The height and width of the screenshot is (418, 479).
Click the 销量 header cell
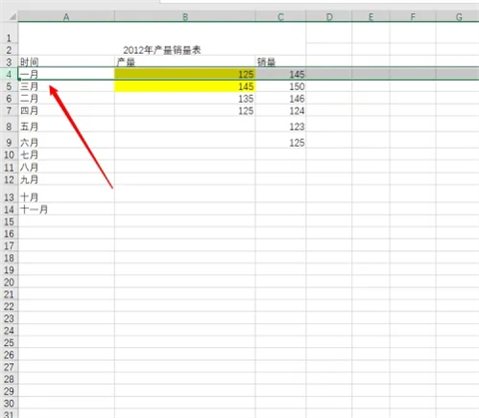click(280, 62)
